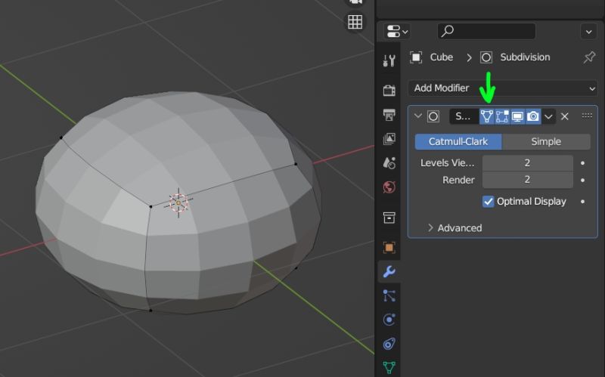Screen dimensions: 605x377
Task: Open the editor type dropdown
Action: (x=396, y=31)
